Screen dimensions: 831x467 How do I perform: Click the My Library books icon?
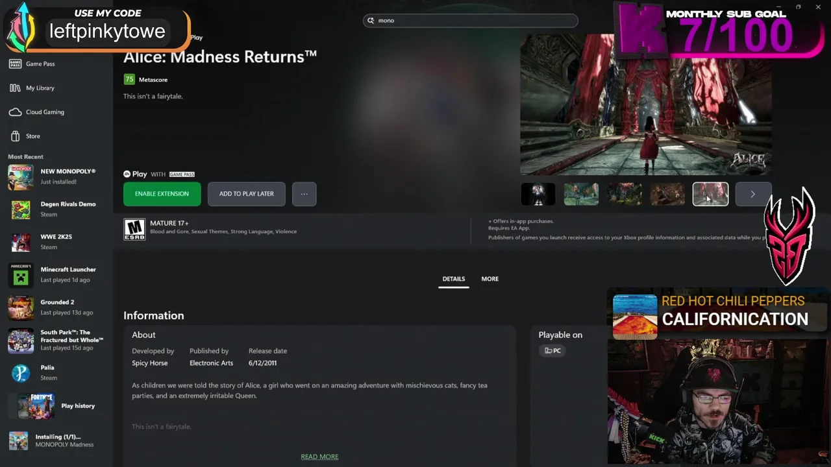[15, 88]
